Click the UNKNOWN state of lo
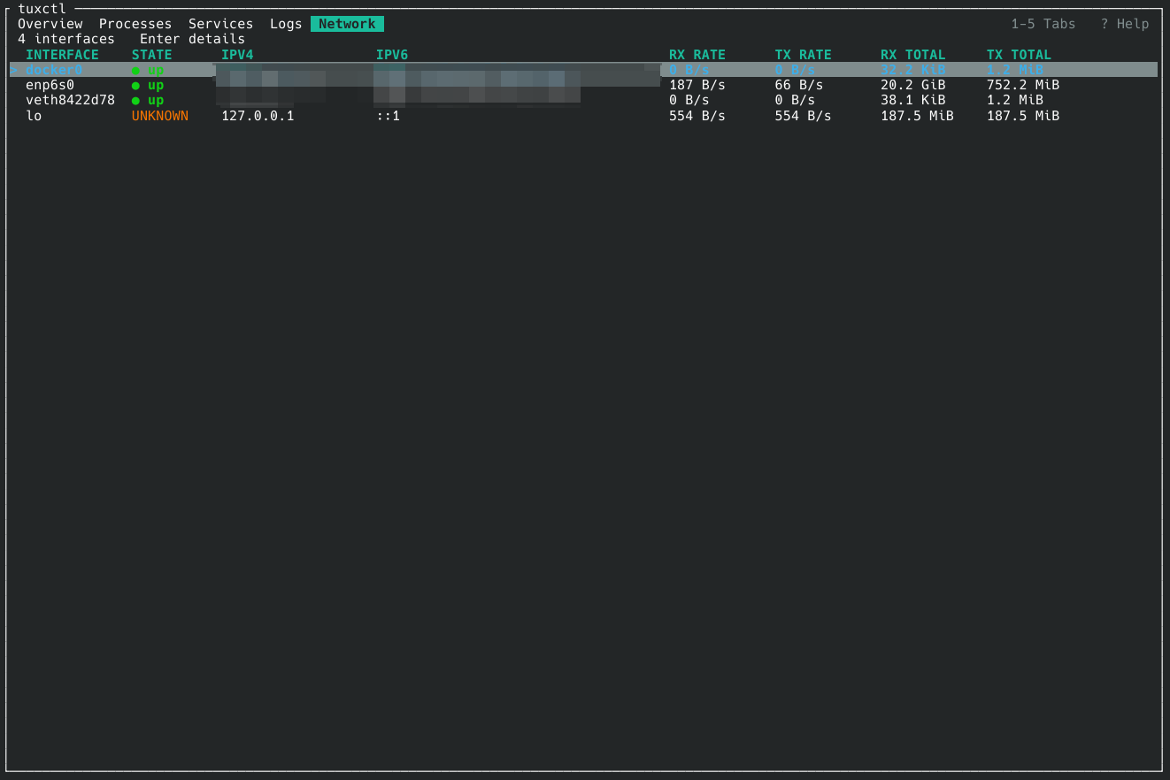1170x780 pixels. [x=160, y=116]
